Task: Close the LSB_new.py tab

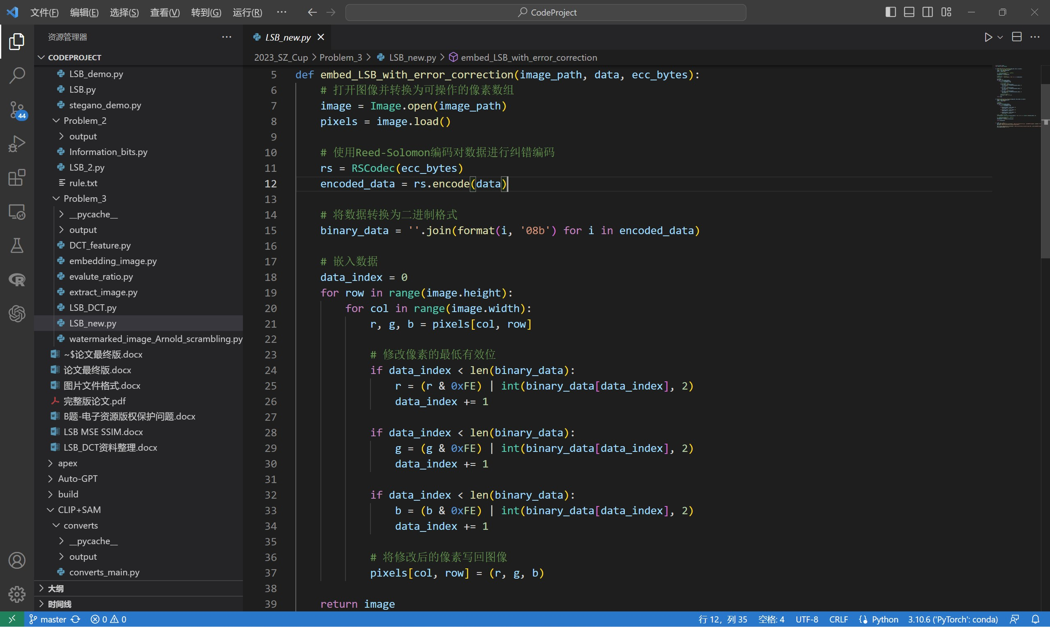Action: point(321,37)
